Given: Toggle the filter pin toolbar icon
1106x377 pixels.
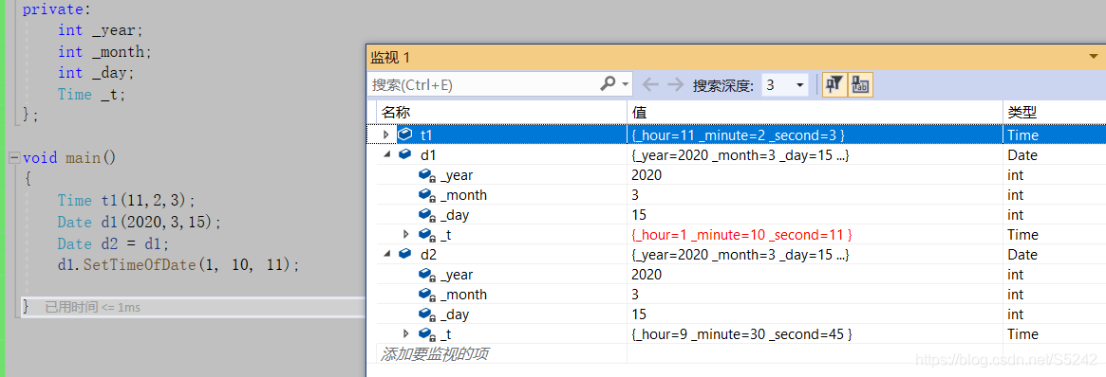Looking at the screenshot, I should point(835,85).
